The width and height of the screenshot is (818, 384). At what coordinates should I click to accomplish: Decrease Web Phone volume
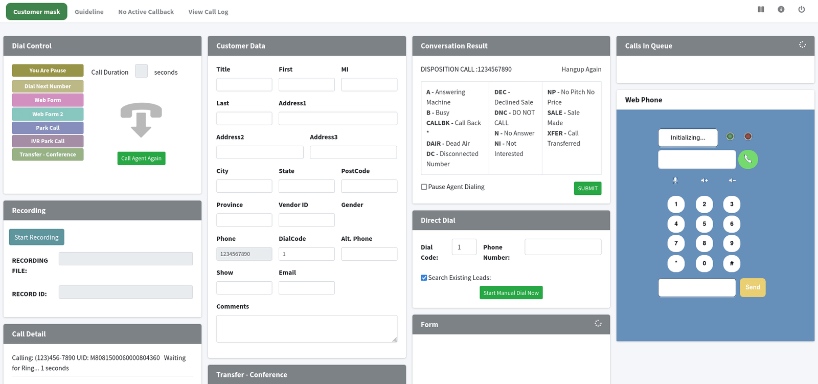[732, 180]
